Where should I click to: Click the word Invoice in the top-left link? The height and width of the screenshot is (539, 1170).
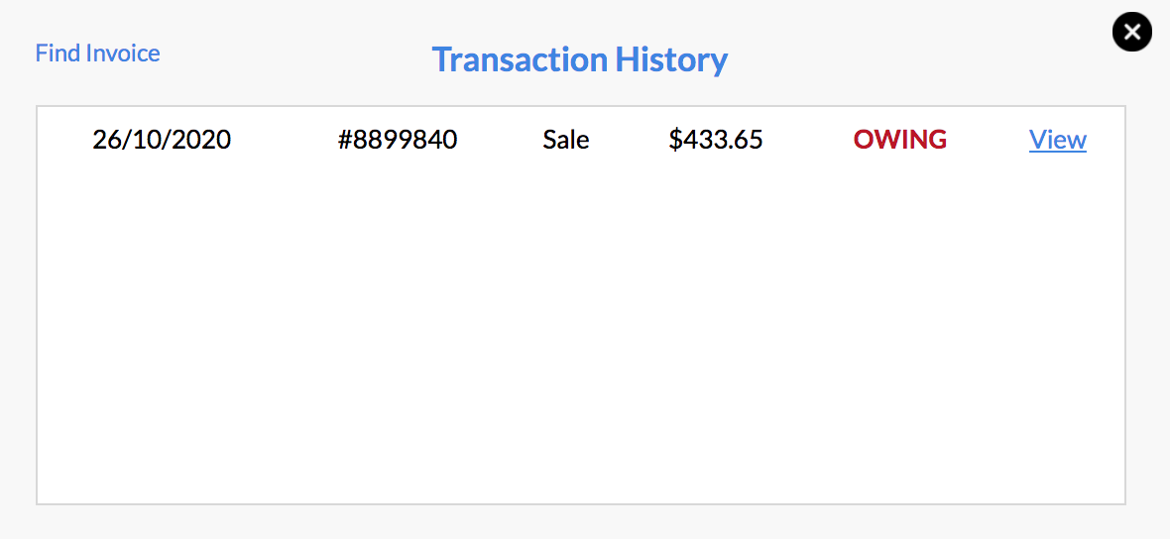click(x=122, y=54)
